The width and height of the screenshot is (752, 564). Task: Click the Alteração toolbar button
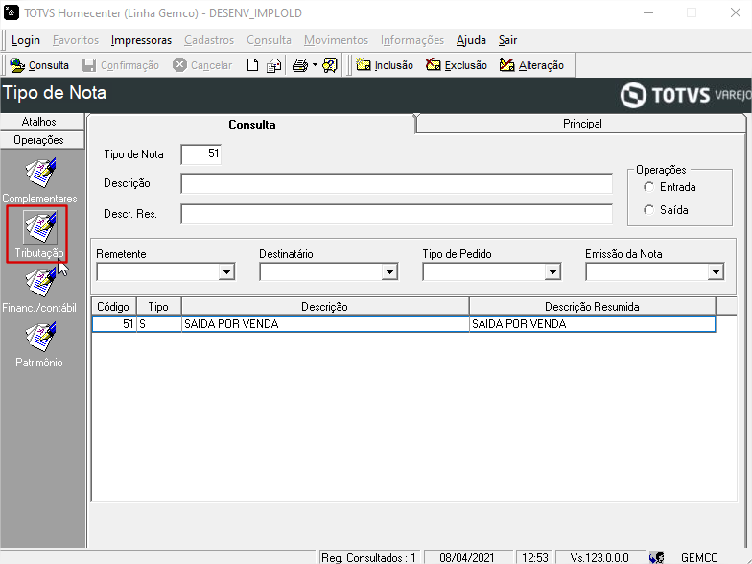531,65
